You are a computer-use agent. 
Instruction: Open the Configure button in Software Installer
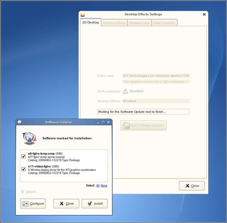33,203
